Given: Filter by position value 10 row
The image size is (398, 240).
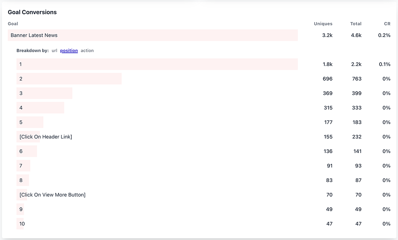Looking at the screenshot, I should 22,224.
